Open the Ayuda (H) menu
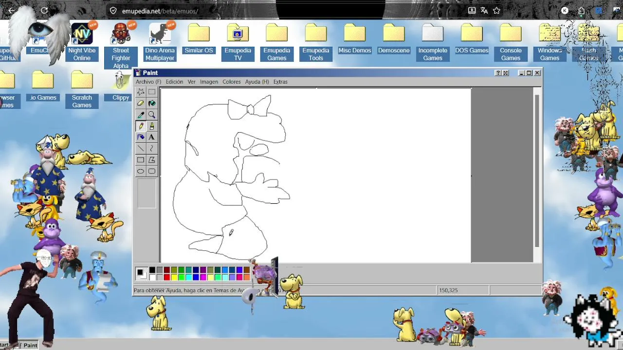 pyautogui.click(x=257, y=82)
